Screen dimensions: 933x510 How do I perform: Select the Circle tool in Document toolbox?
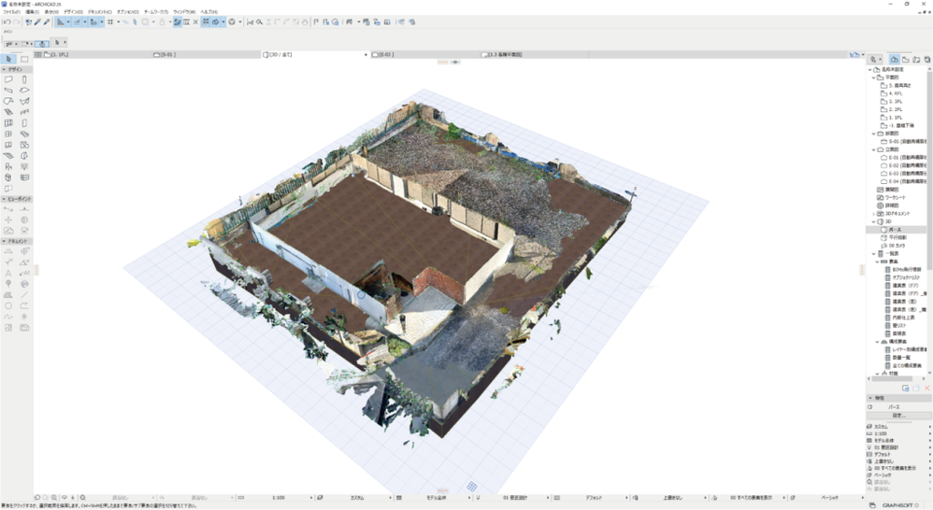[9, 305]
